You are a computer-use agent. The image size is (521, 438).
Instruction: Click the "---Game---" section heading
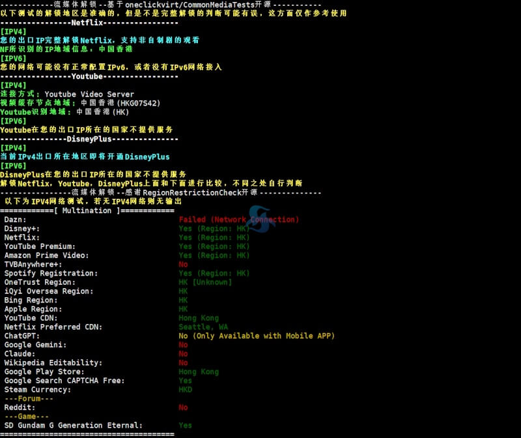(x=27, y=416)
